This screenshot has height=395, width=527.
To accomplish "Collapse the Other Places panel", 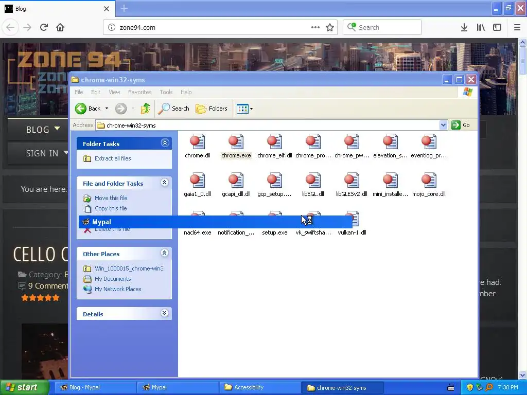I will [165, 253].
